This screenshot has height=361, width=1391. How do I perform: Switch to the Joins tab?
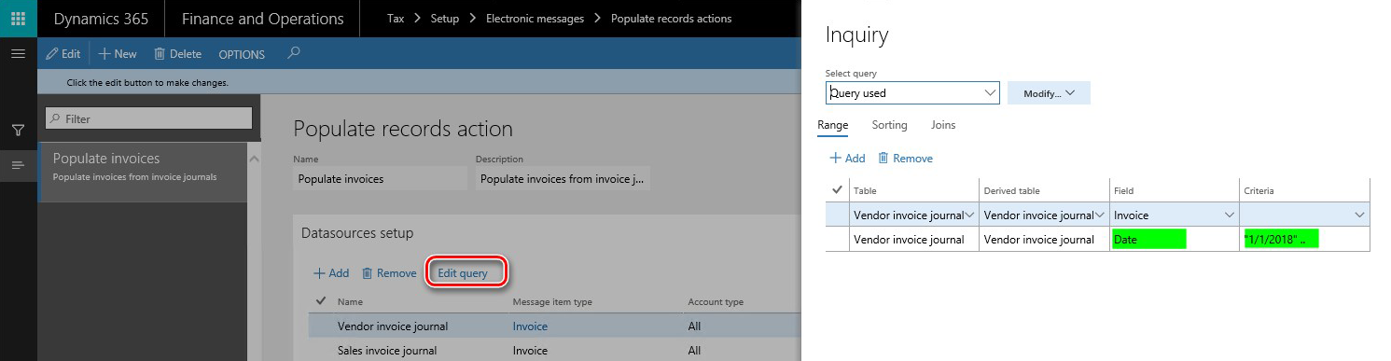[x=943, y=125]
